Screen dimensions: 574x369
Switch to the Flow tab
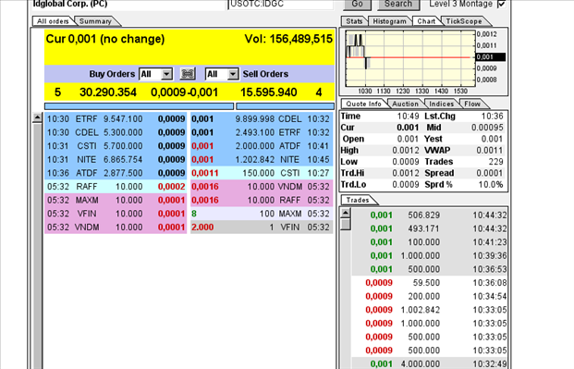pyautogui.click(x=472, y=104)
